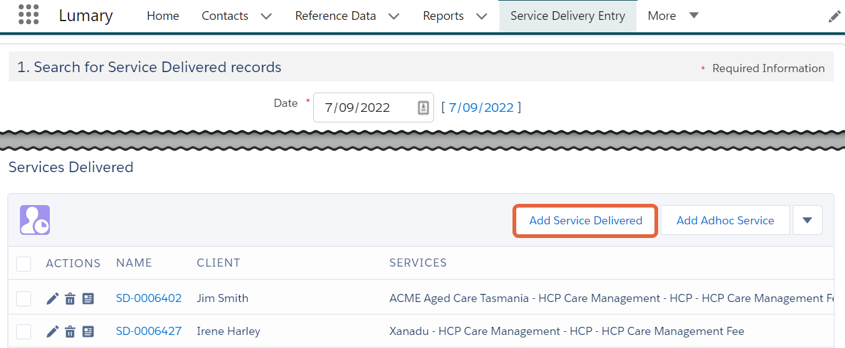This screenshot has width=845, height=348.
Task: Click the pencil edit navigation icon
Action: point(834,17)
